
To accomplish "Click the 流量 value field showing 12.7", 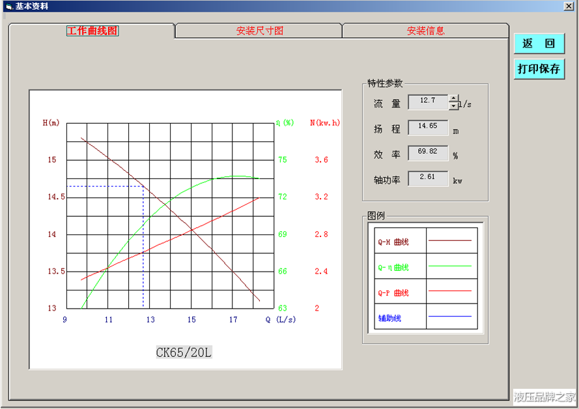I will (x=428, y=101).
